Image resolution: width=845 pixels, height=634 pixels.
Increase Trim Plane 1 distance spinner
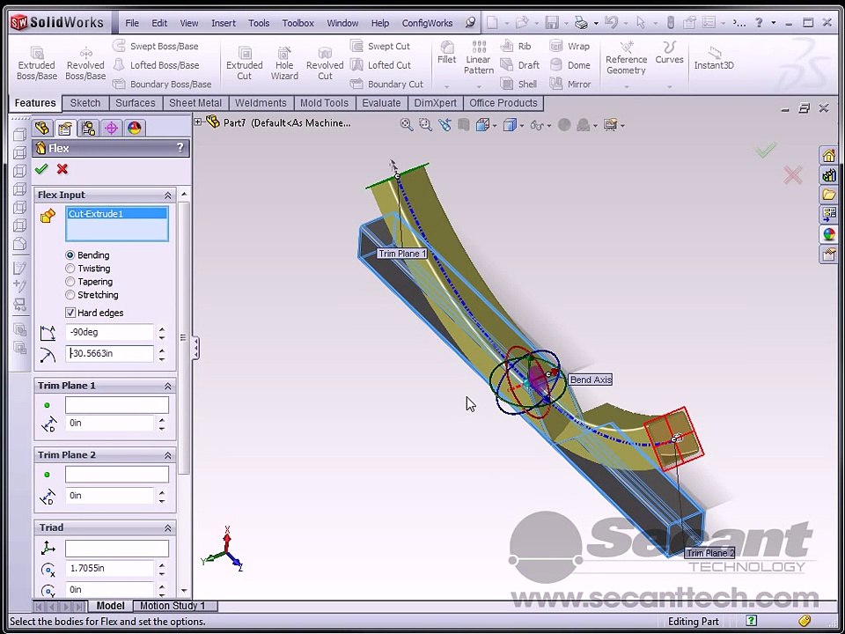click(162, 419)
